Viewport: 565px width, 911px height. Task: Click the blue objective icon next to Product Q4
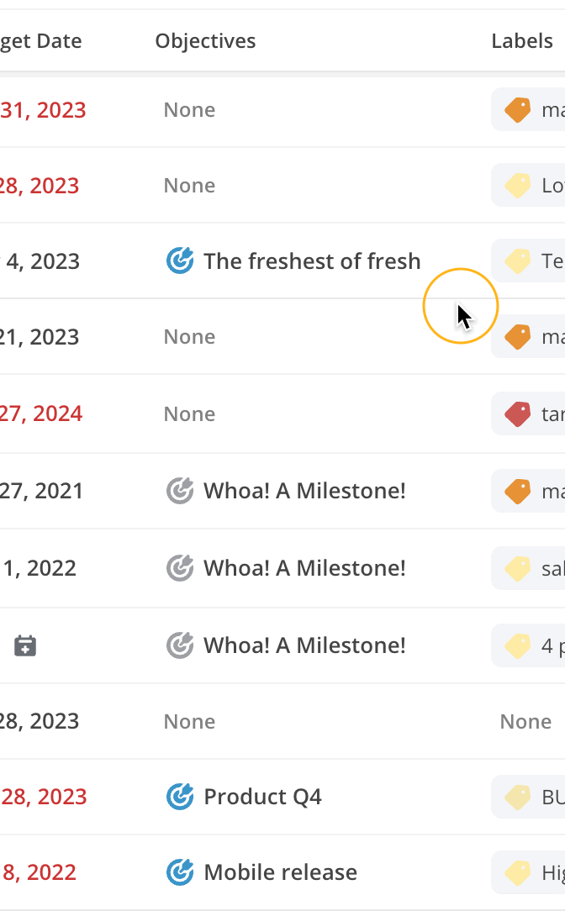pos(180,797)
